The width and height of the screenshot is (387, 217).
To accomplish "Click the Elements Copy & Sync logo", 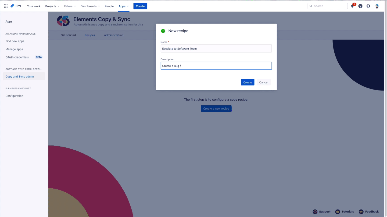I will click(63, 21).
